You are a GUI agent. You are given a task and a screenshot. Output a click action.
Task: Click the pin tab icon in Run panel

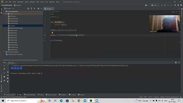pyautogui.click(x=4, y=81)
